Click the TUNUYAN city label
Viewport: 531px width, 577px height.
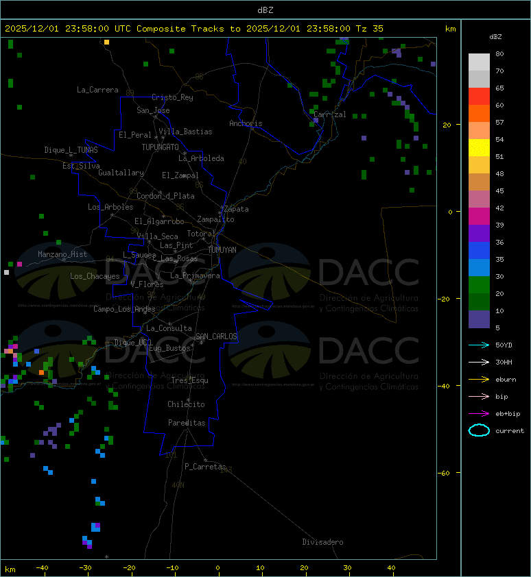point(222,250)
